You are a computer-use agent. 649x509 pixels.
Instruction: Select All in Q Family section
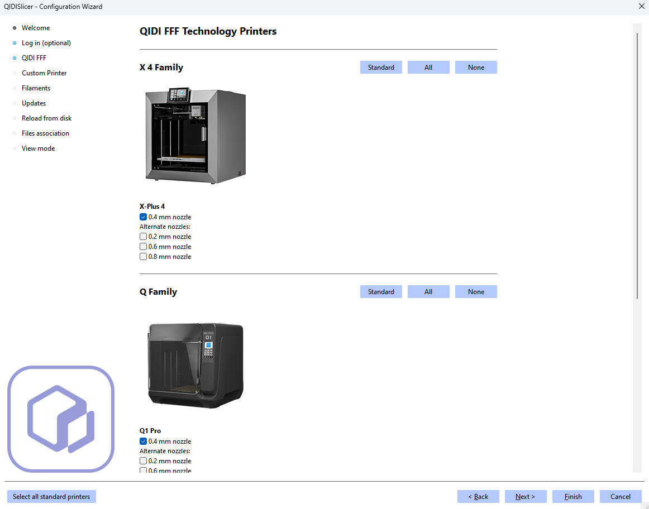428,292
